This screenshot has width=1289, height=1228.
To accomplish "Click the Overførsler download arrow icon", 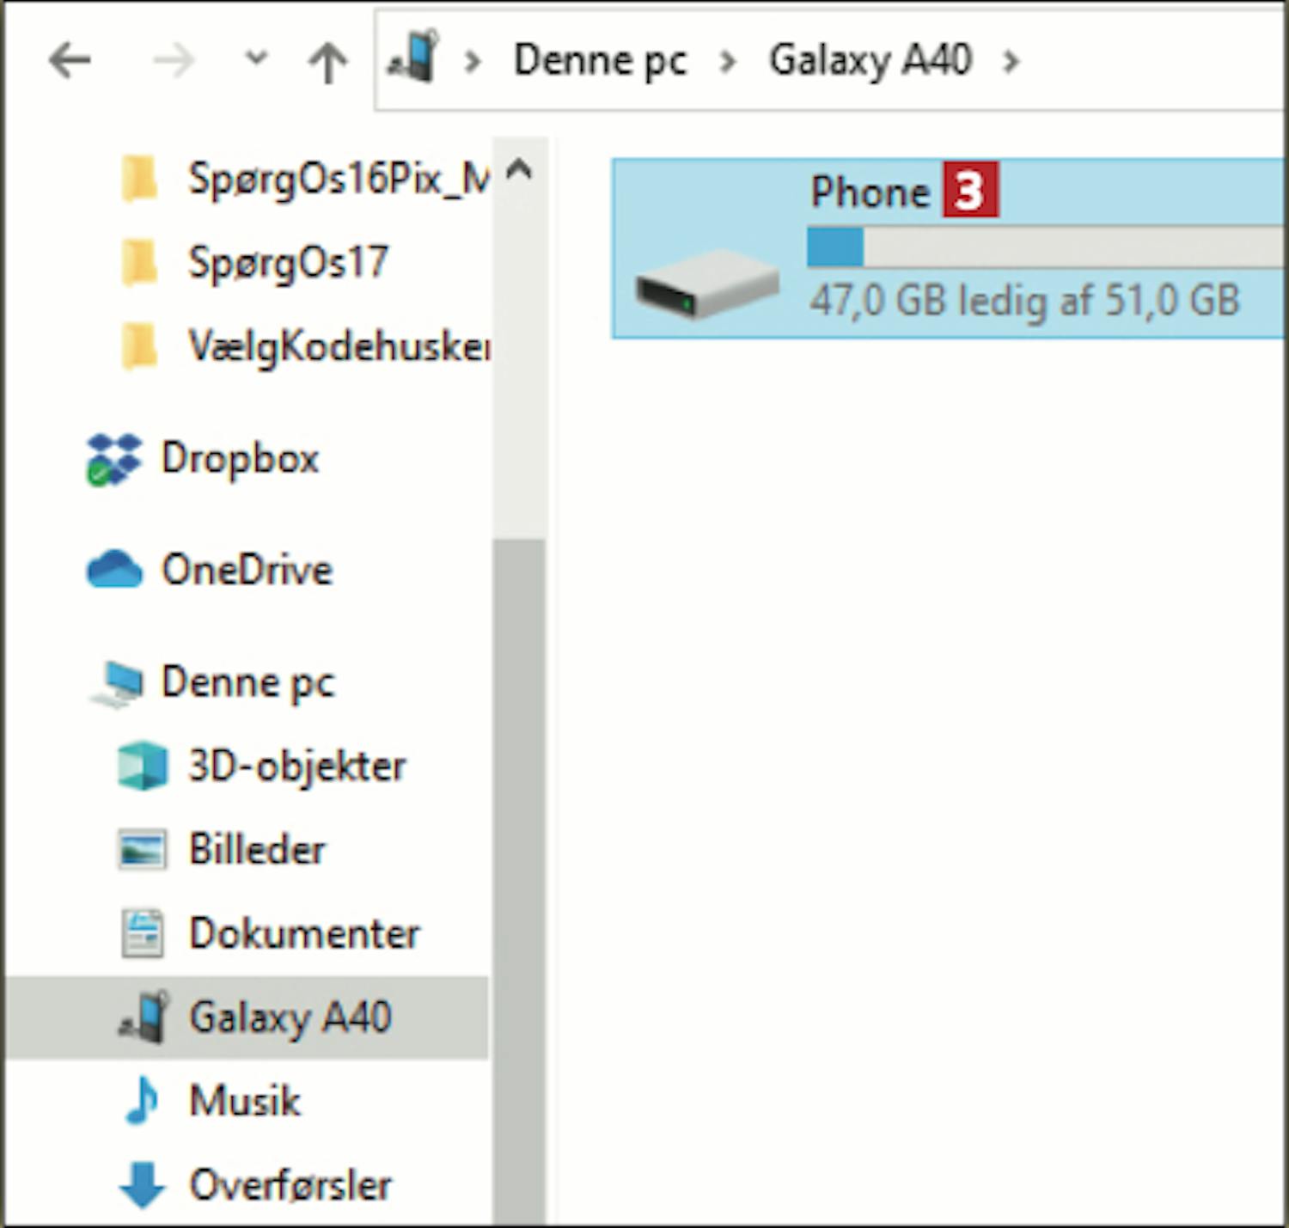I will (142, 1184).
